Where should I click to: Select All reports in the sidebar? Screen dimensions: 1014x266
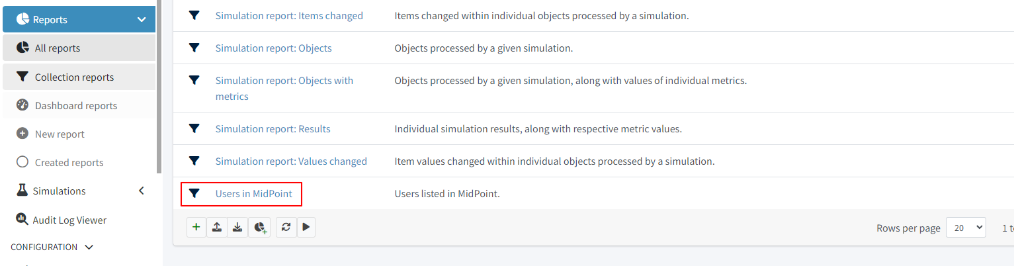pyautogui.click(x=58, y=48)
